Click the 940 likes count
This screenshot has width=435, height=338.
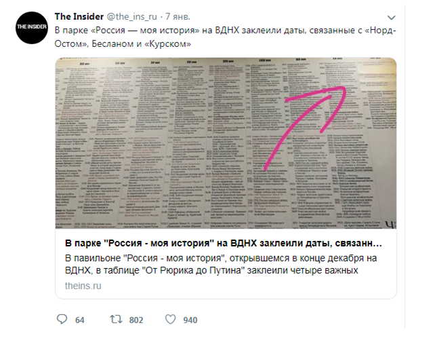click(190, 320)
